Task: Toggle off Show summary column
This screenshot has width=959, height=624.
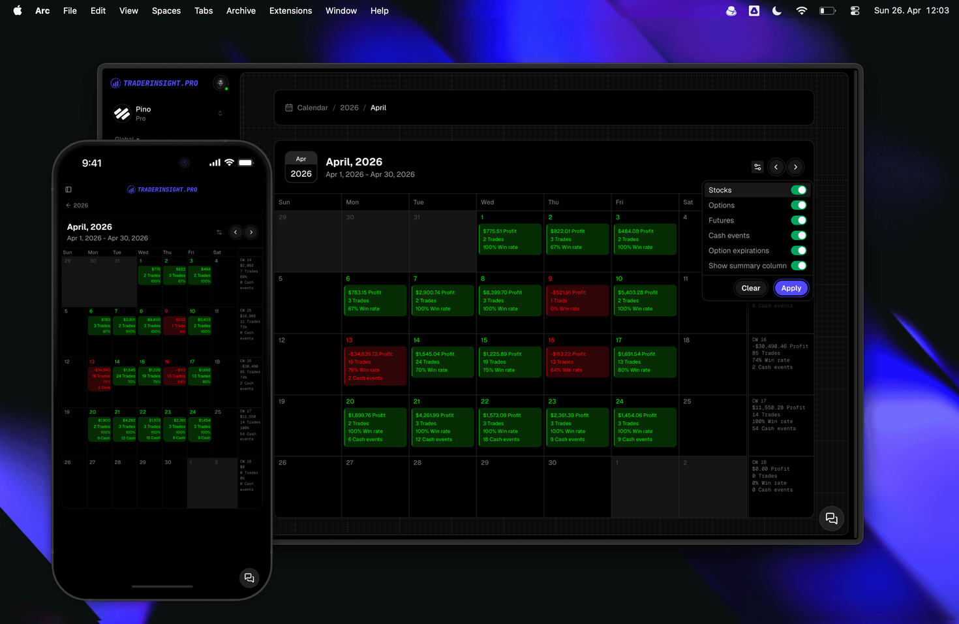Action: [x=799, y=266]
